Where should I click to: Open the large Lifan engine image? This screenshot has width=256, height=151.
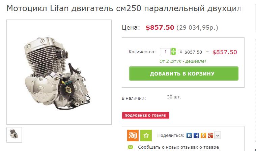click(59, 72)
